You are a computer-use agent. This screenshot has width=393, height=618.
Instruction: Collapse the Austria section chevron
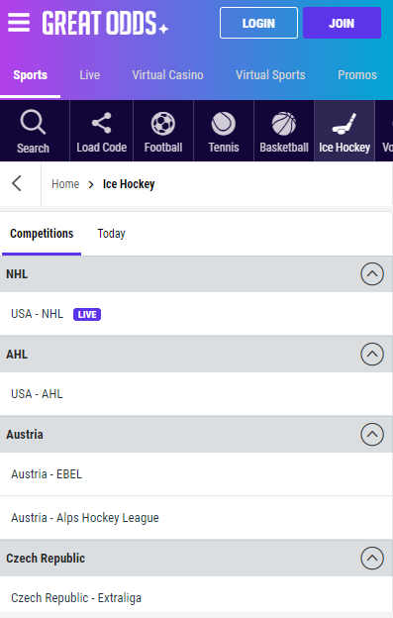(372, 435)
